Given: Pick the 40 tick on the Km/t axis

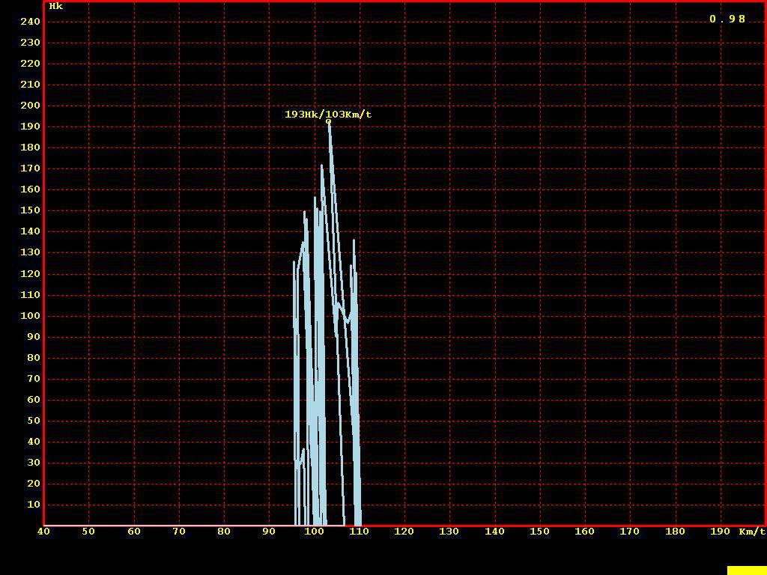Looking at the screenshot, I should tap(43, 532).
